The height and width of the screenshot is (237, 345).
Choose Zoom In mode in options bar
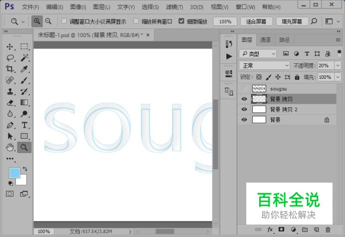[x=37, y=21]
